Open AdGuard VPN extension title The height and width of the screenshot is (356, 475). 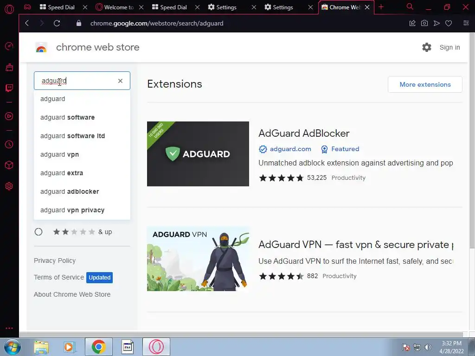356,245
